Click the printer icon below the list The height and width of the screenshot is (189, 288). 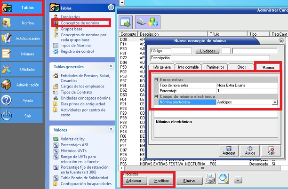tap(210, 180)
